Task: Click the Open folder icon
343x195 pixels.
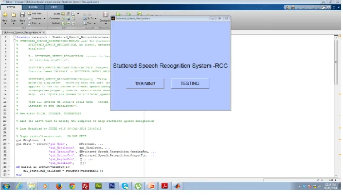Action: 14,15
